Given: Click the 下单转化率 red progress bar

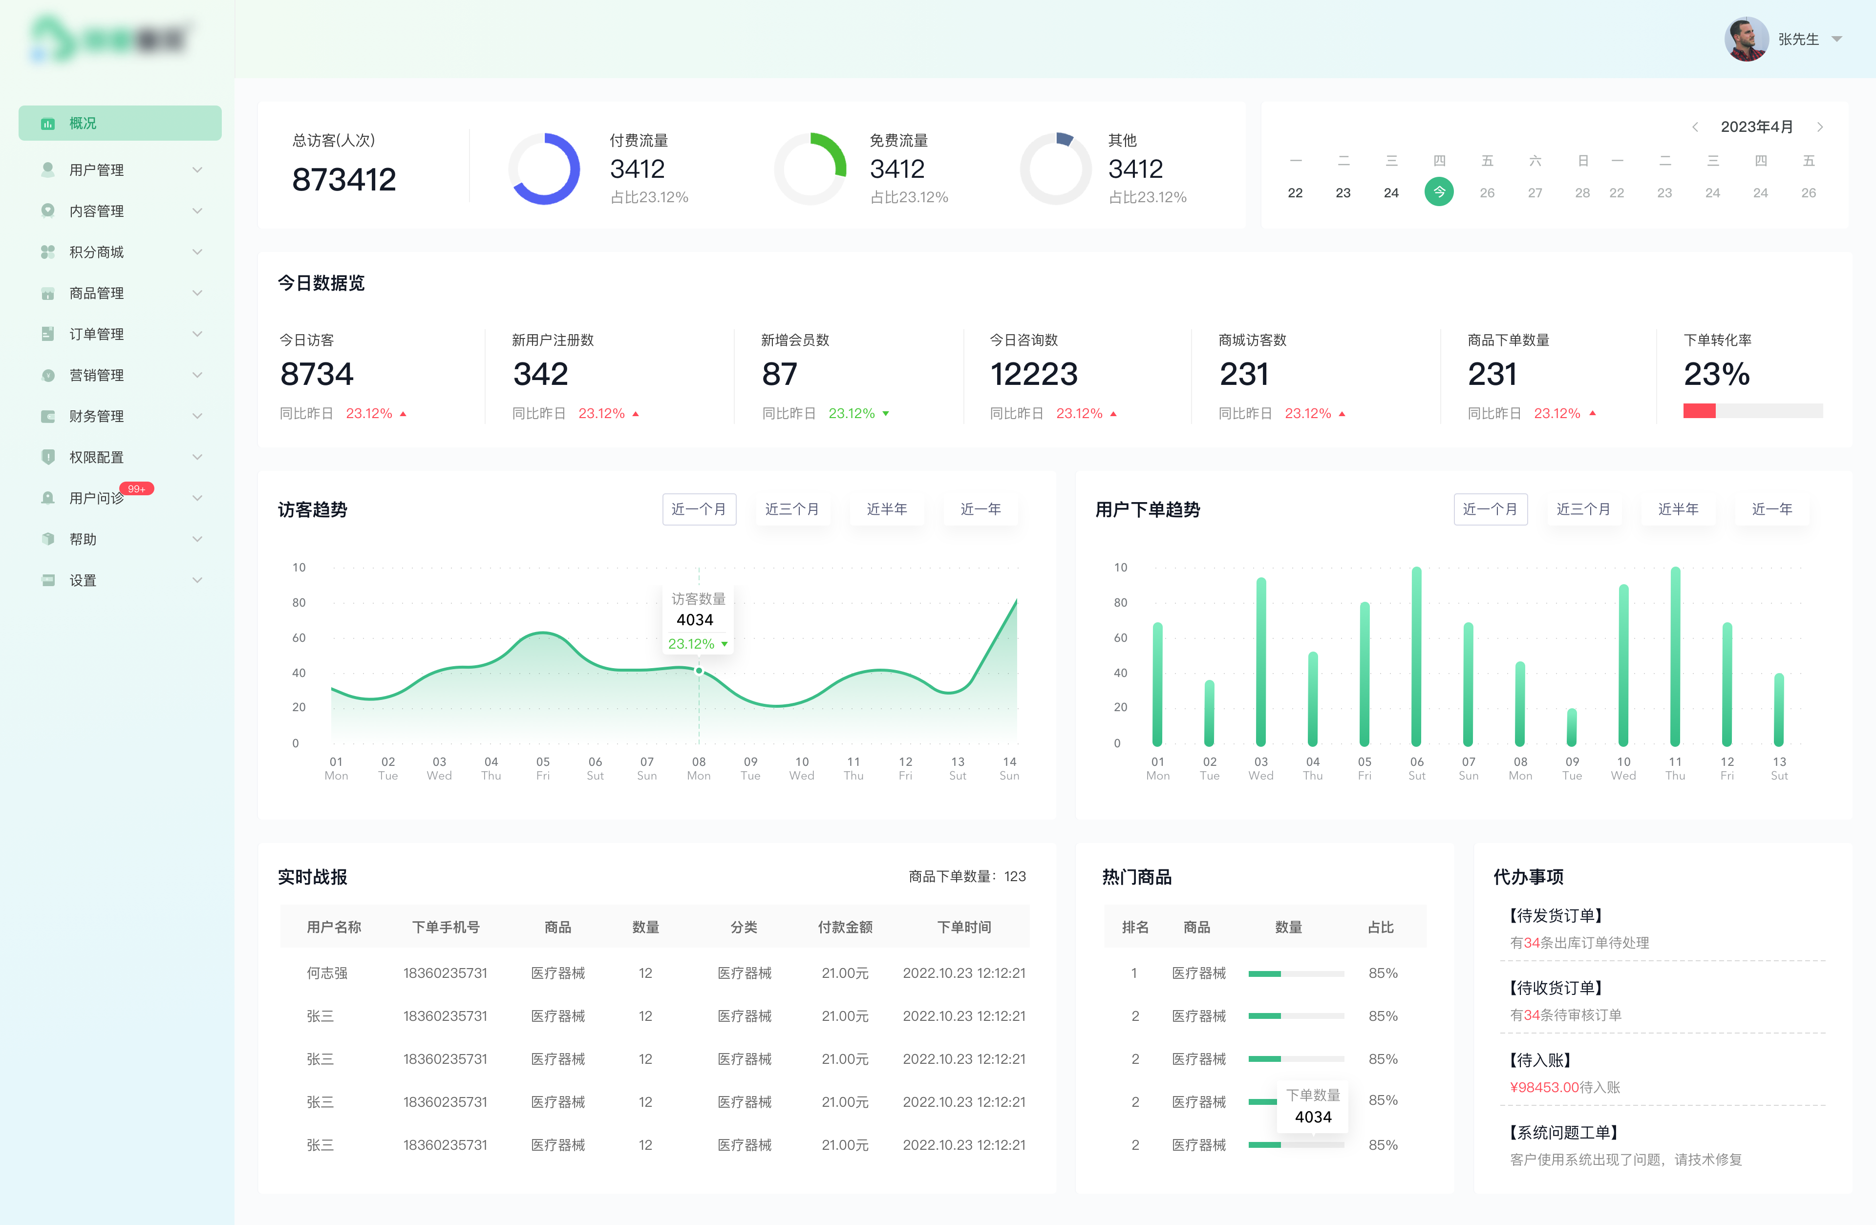Looking at the screenshot, I should click(1700, 411).
